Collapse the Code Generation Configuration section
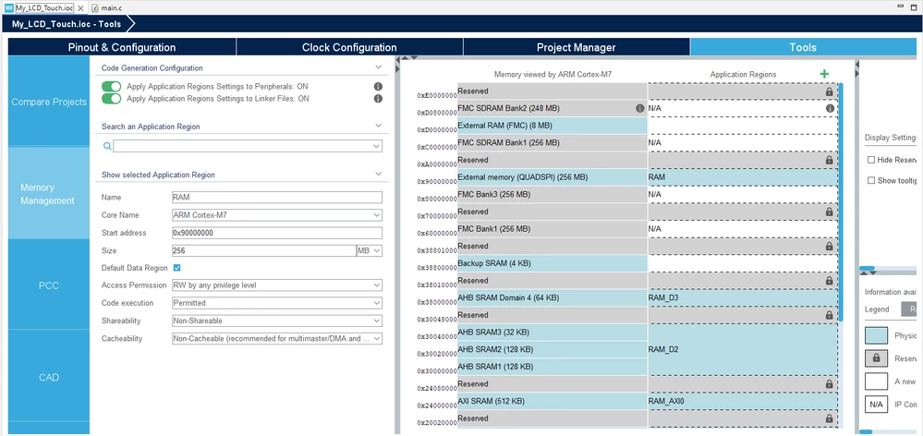 (x=379, y=67)
